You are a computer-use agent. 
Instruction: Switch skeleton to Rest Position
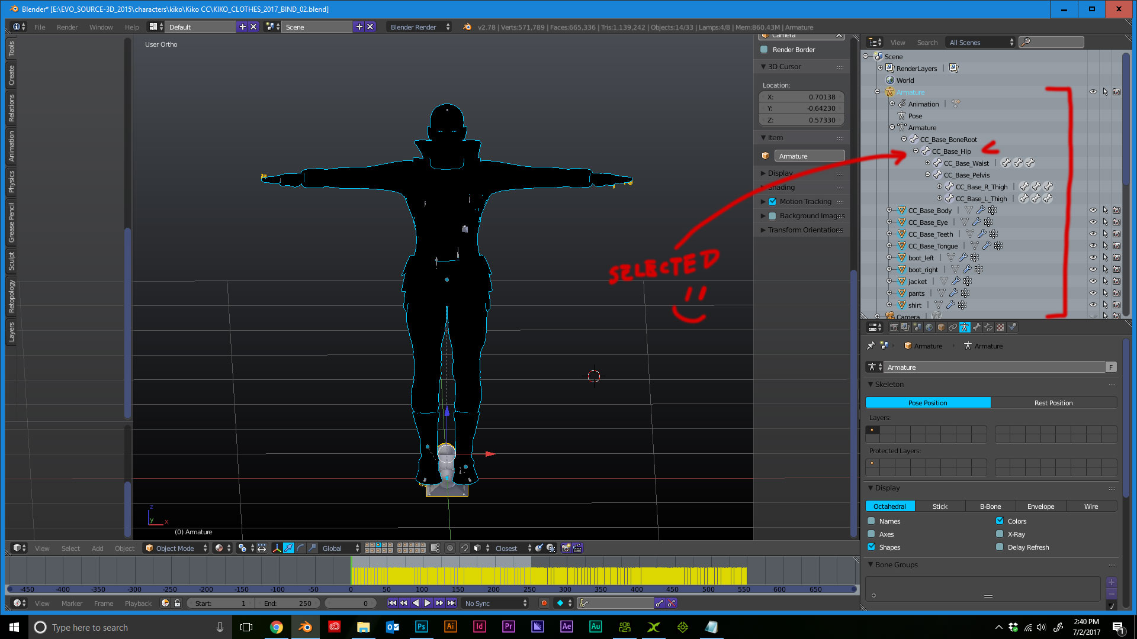pos(1054,403)
